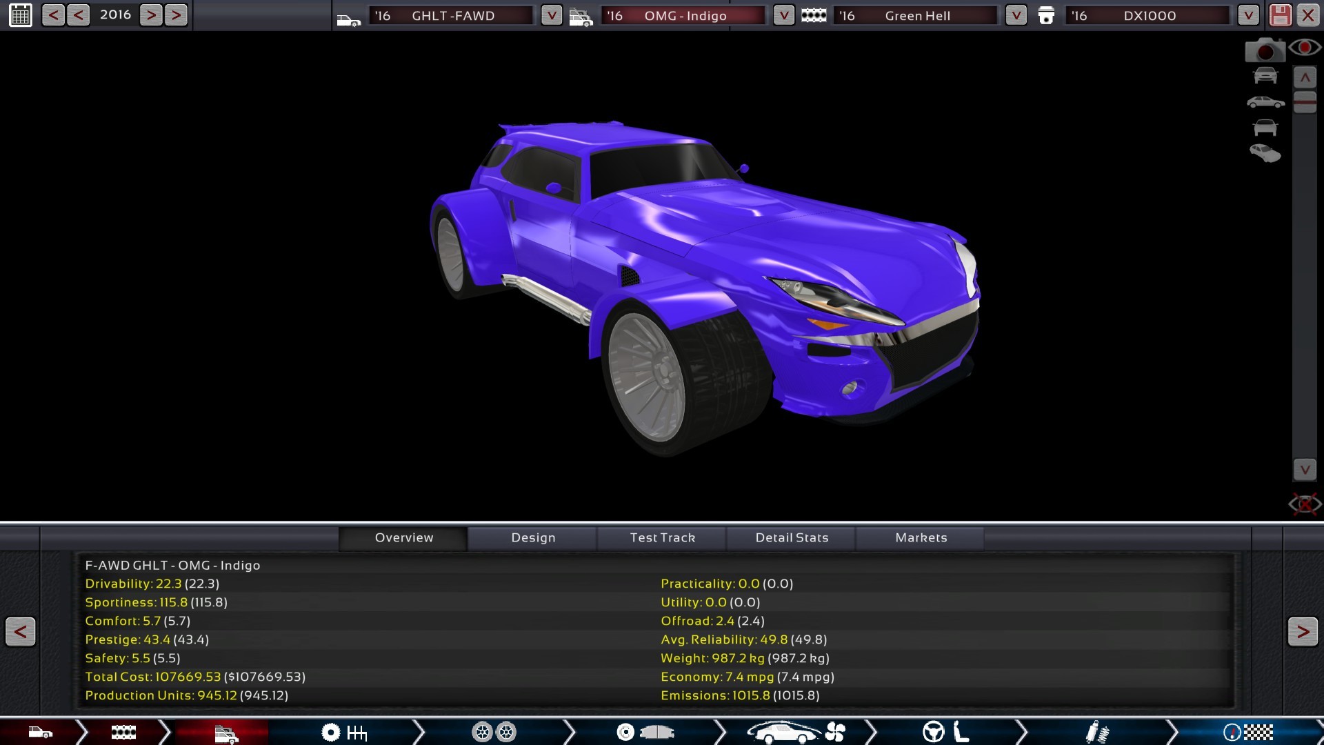Toggle the crossed-out eye hide-UI icon
Viewport: 1324px width, 745px height.
tap(1304, 504)
